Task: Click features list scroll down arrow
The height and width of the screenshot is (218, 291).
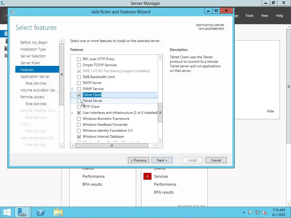Action: click(160, 141)
